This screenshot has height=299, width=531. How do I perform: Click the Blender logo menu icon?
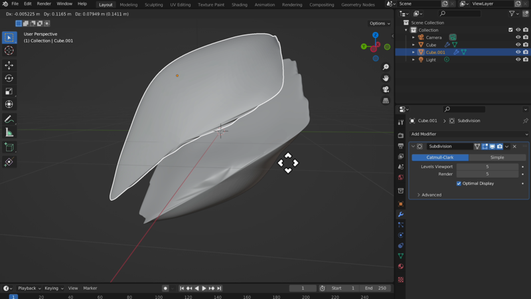tap(5, 4)
